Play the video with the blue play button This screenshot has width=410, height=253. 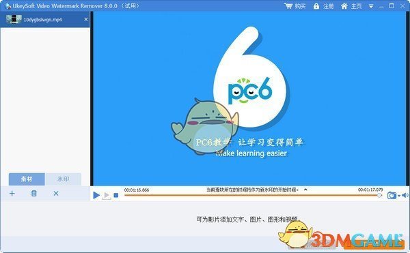pyautogui.click(x=96, y=195)
